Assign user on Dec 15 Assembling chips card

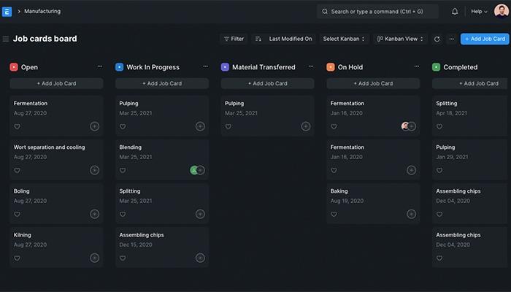(200, 258)
